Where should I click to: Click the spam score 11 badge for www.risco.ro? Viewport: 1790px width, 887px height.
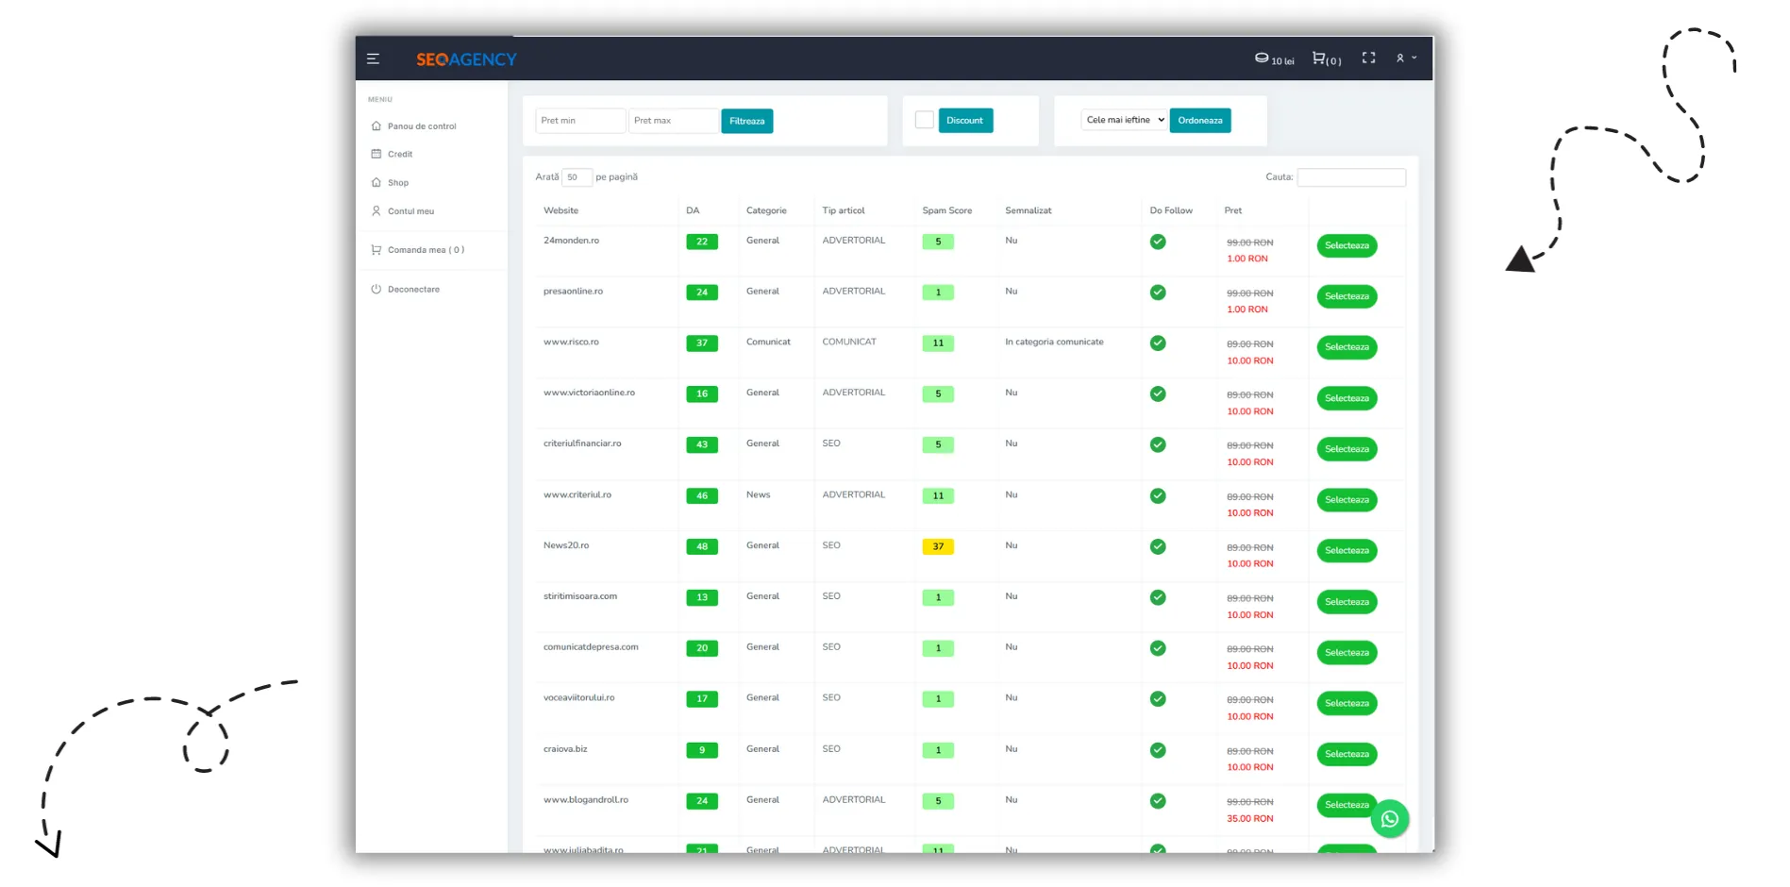938,343
